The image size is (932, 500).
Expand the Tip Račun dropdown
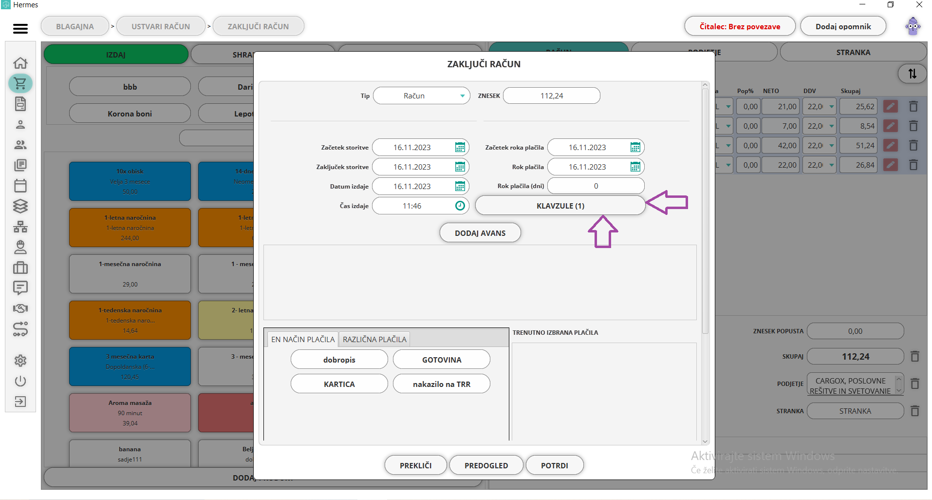[x=462, y=96]
